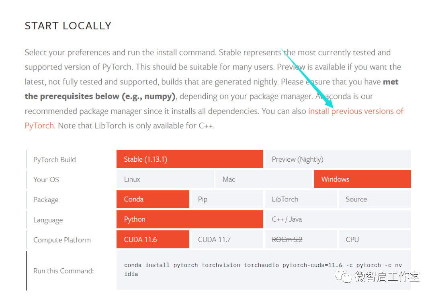
Task: Select the Windows OS option
Action: [362, 179]
